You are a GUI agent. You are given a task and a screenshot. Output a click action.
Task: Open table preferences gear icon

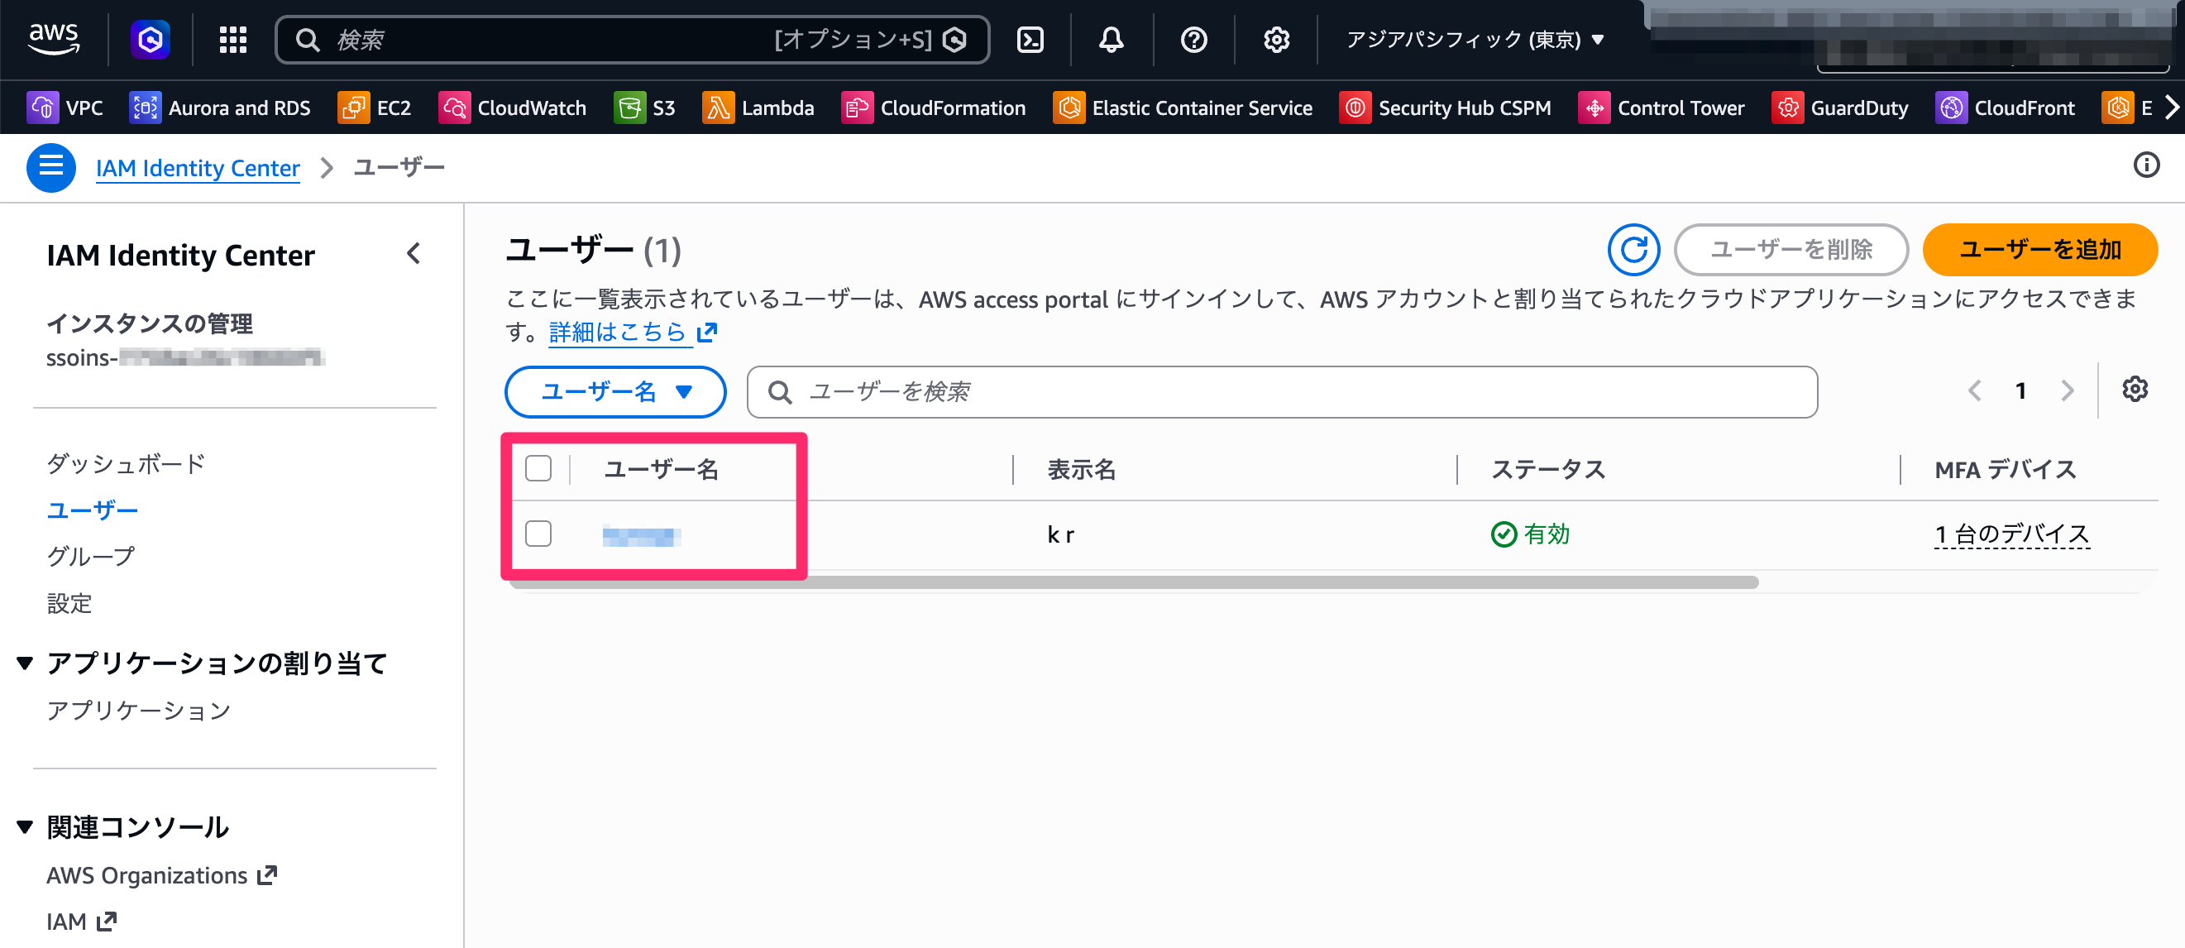click(x=2134, y=390)
